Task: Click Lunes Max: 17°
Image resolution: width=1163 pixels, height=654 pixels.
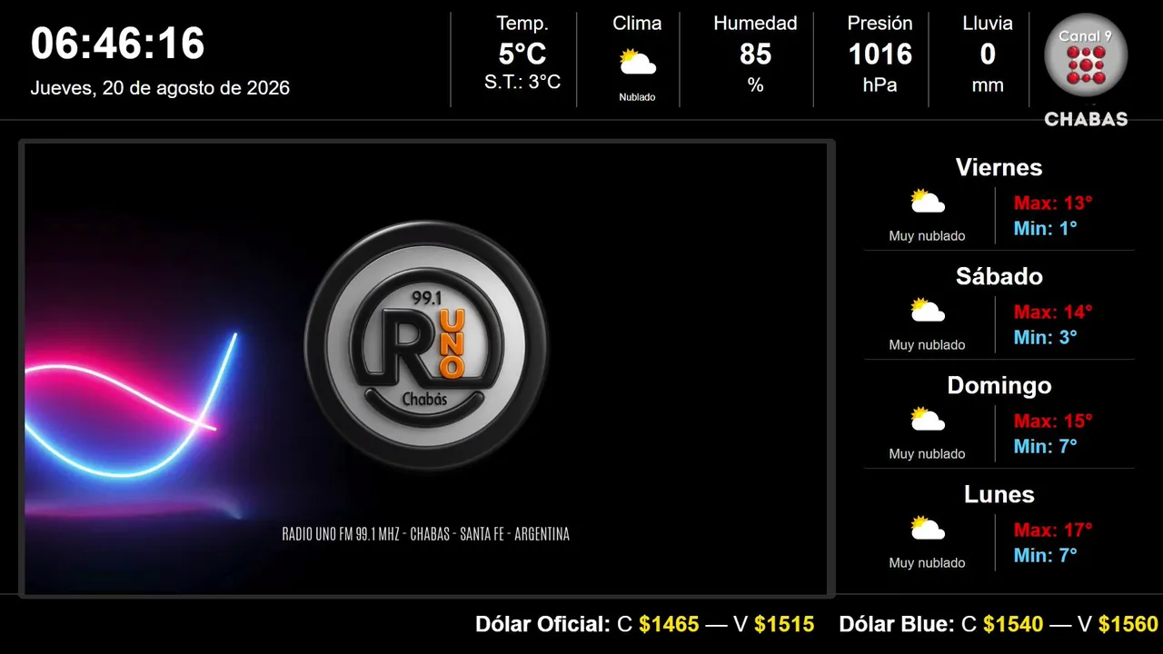Action: pos(1053,530)
